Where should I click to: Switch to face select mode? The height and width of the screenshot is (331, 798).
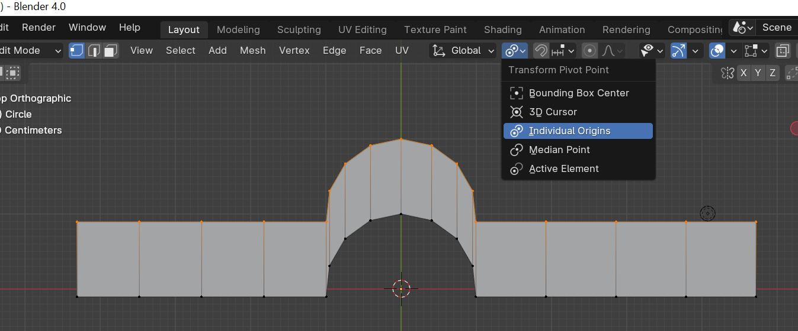110,51
